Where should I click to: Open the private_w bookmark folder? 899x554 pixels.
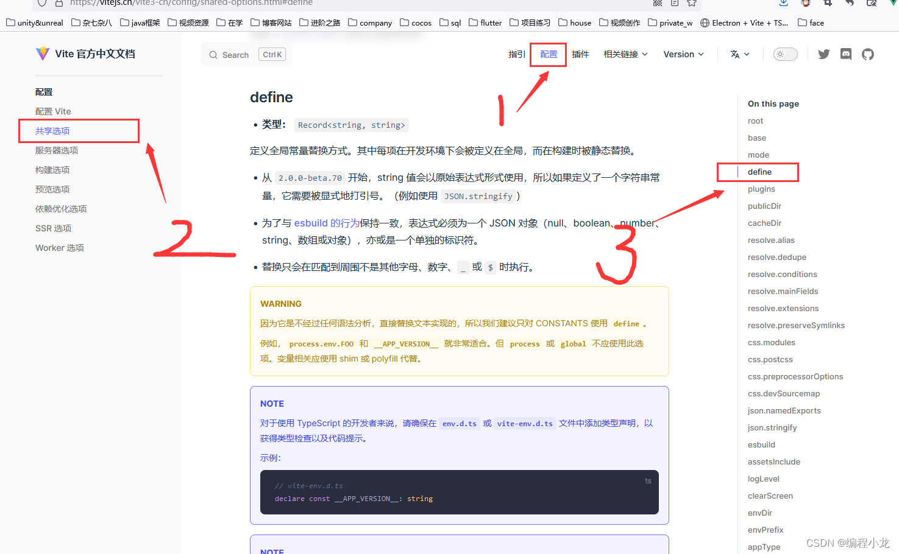670,23
